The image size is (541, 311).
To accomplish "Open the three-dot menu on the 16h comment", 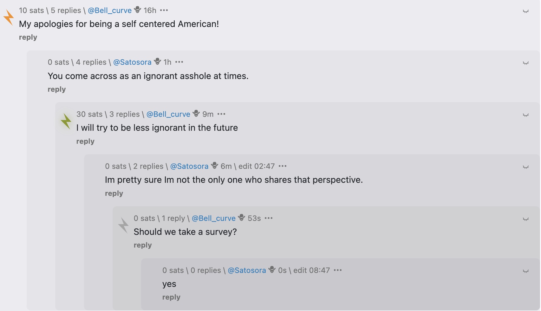I will [164, 10].
